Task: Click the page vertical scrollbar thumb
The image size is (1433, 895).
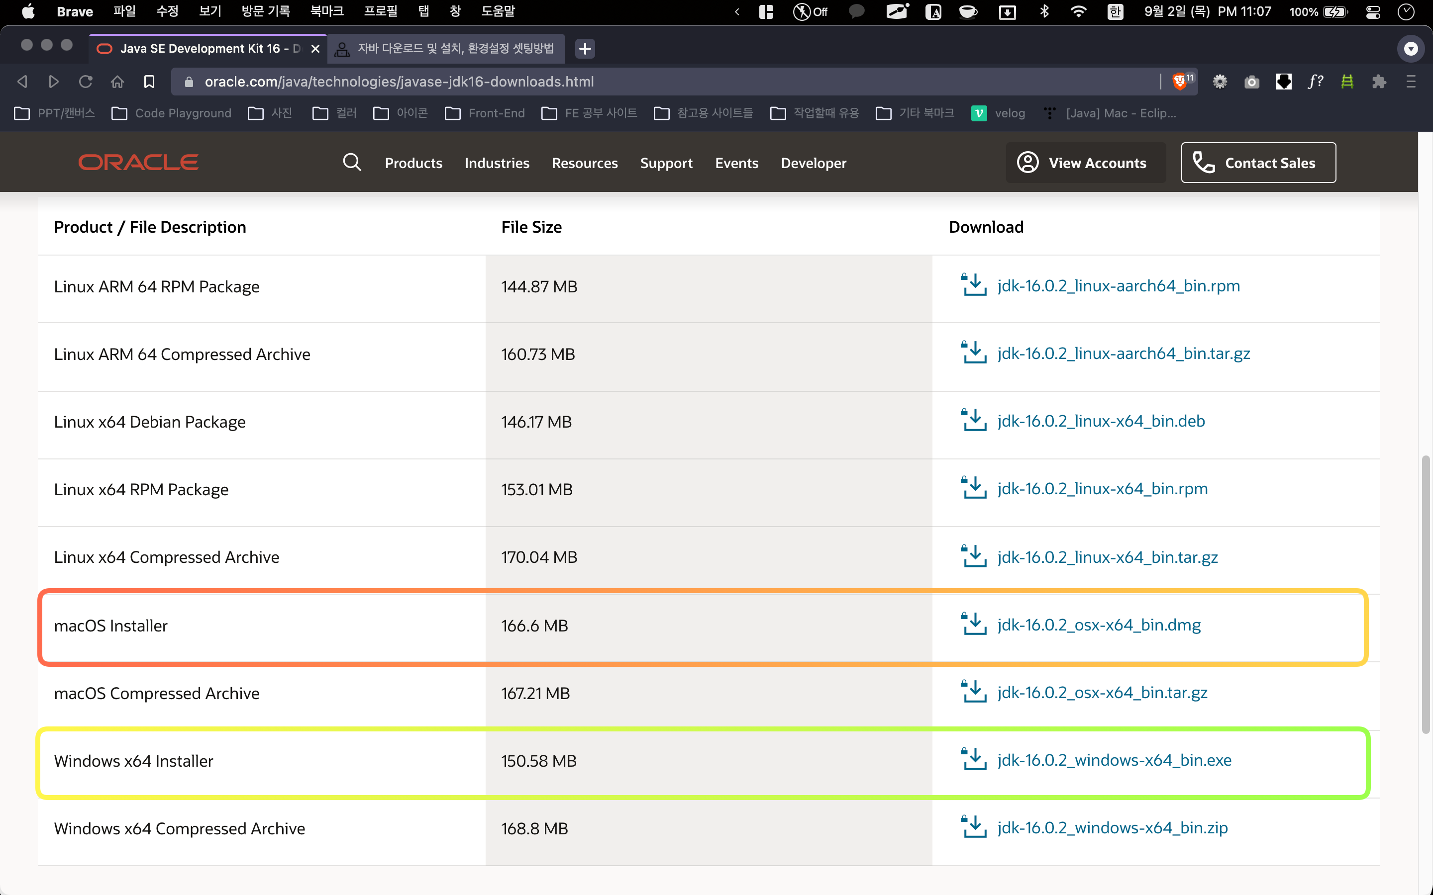Action: coord(1426,595)
